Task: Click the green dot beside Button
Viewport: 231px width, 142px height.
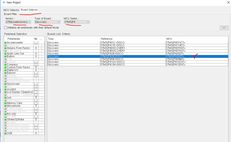Action: tap(6, 56)
